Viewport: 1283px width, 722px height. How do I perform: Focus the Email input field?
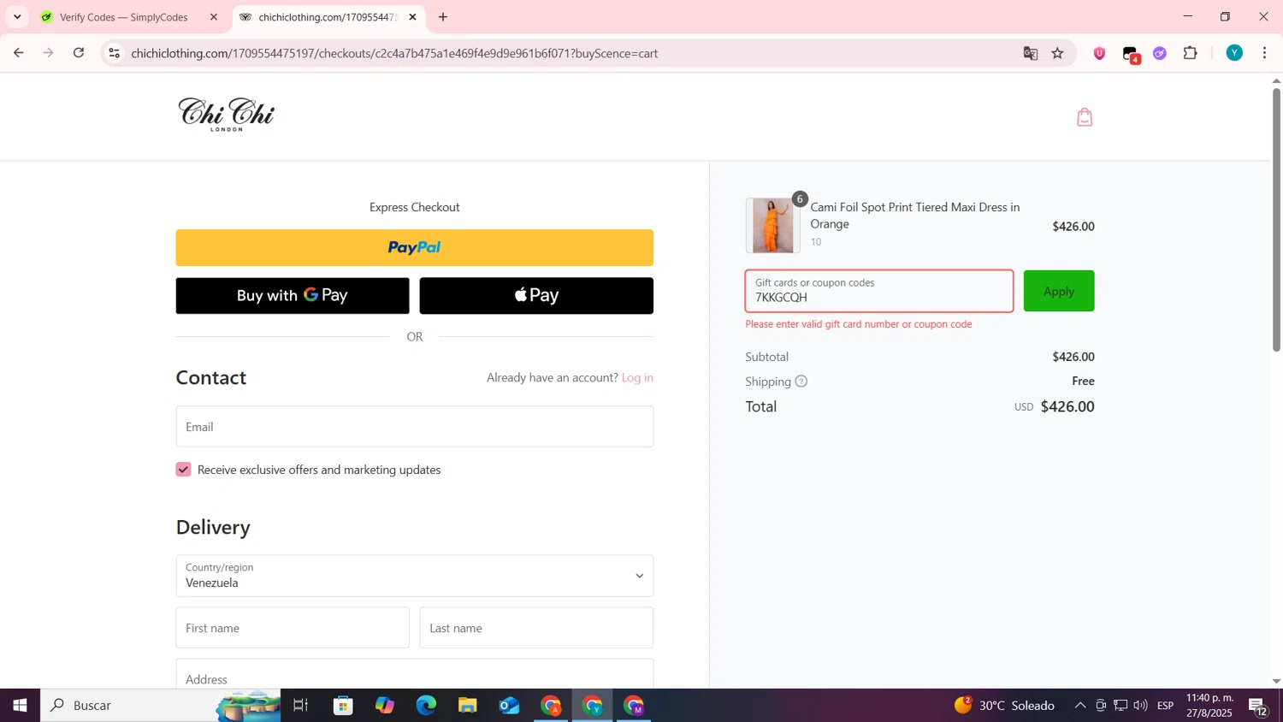coord(415,426)
